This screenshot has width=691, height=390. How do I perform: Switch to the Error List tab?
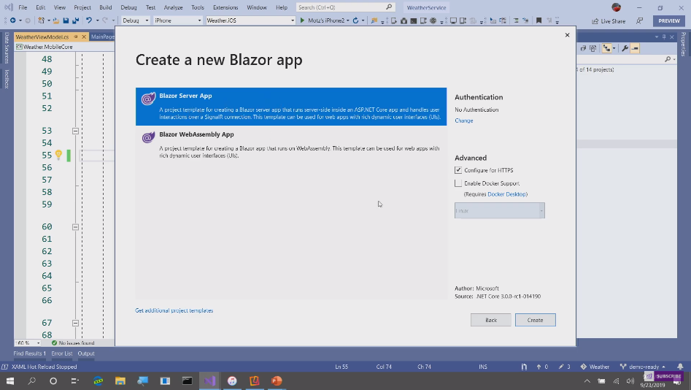[x=61, y=353]
